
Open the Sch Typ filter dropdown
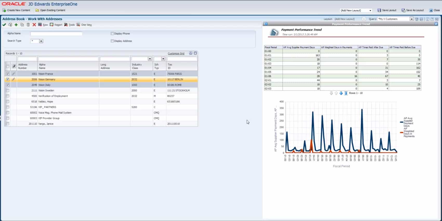163,59
